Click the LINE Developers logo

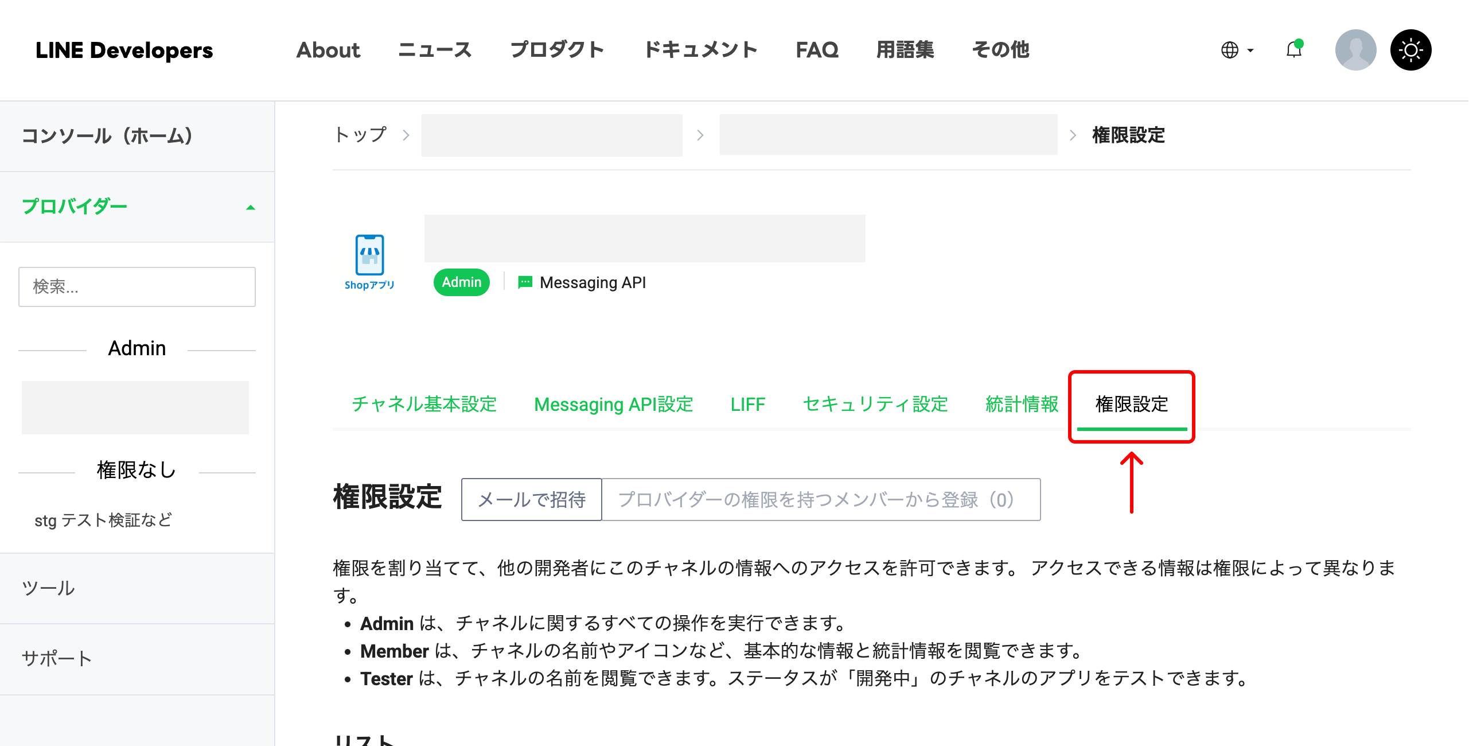click(124, 50)
